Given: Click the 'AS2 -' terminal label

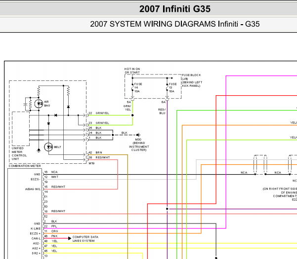Looking at the screenshot, I should (x=37, y=243).
